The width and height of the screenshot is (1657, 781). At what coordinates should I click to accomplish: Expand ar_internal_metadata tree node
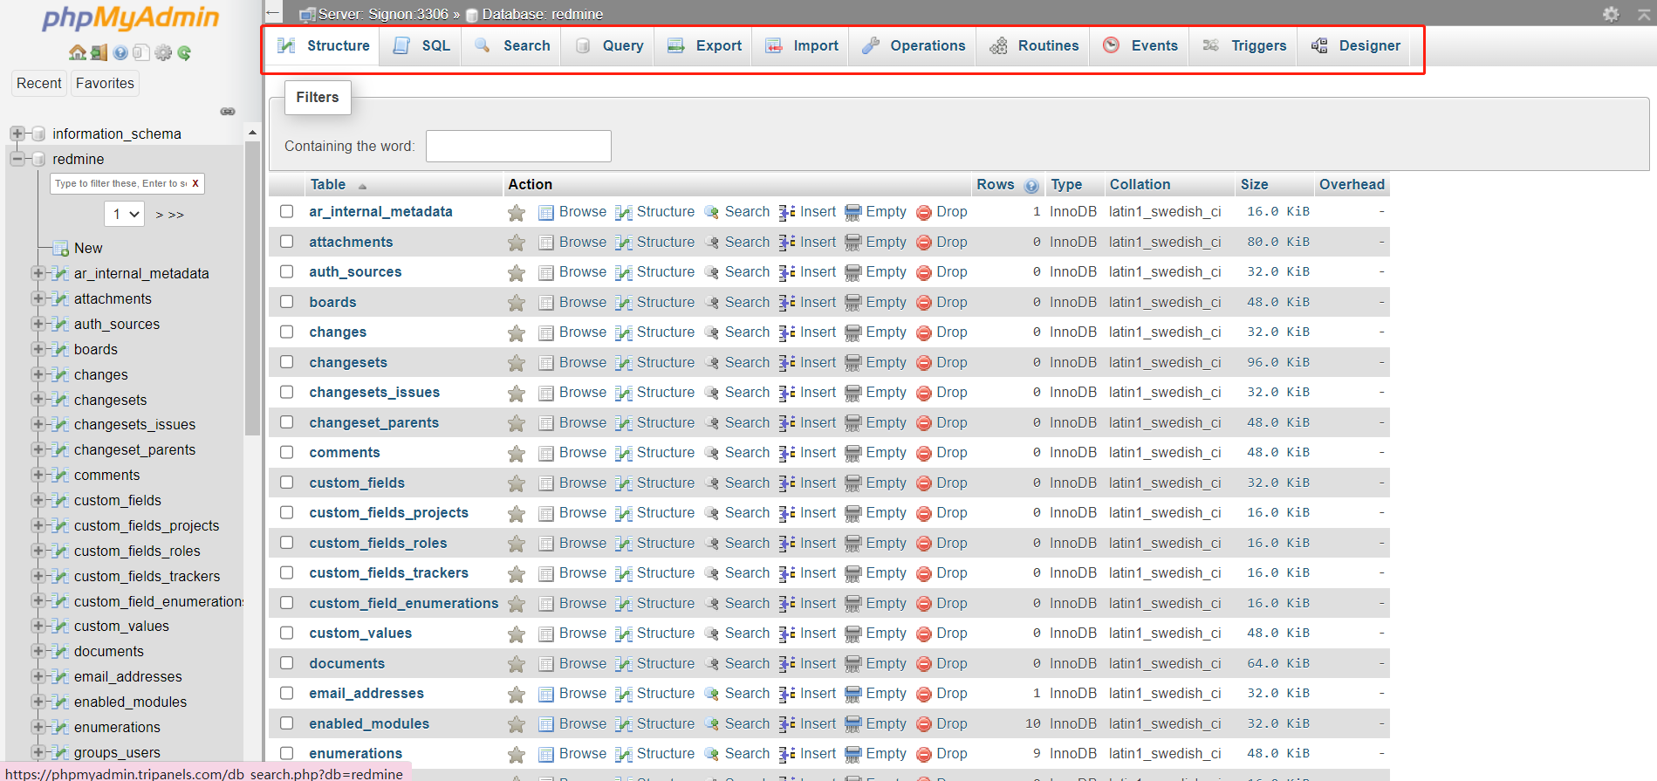38,273
